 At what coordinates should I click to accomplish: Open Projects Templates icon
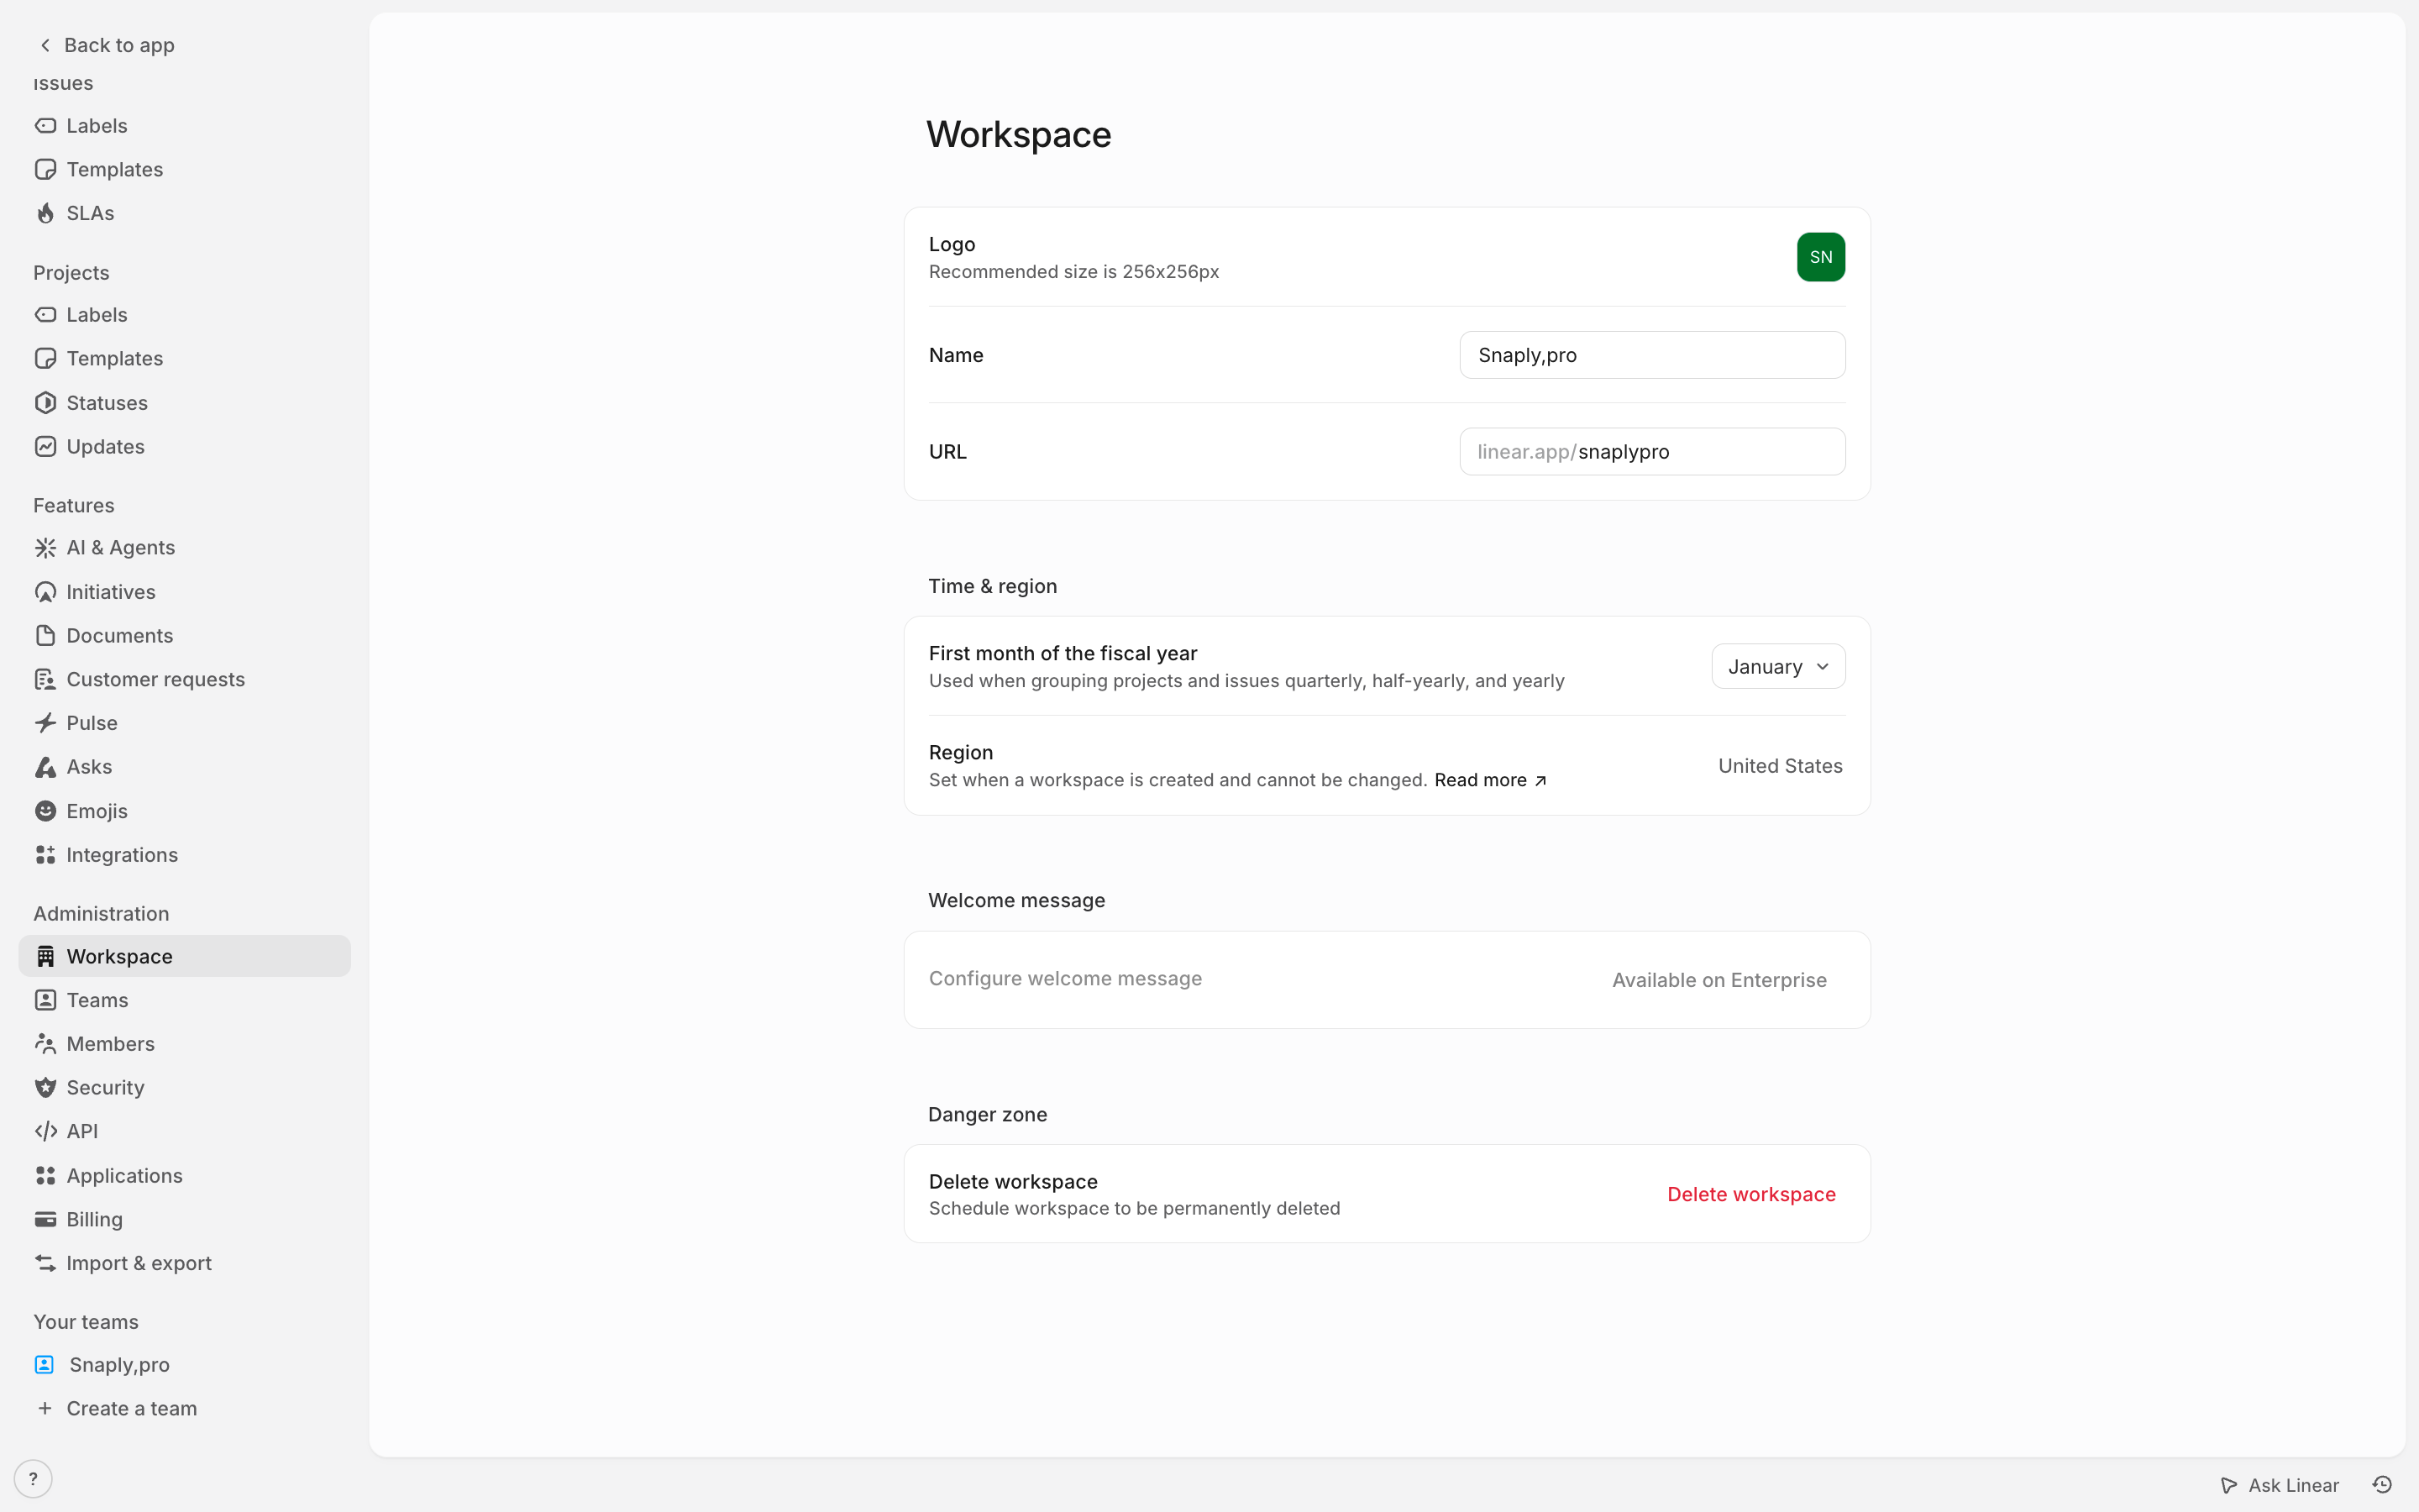(45, 358)
